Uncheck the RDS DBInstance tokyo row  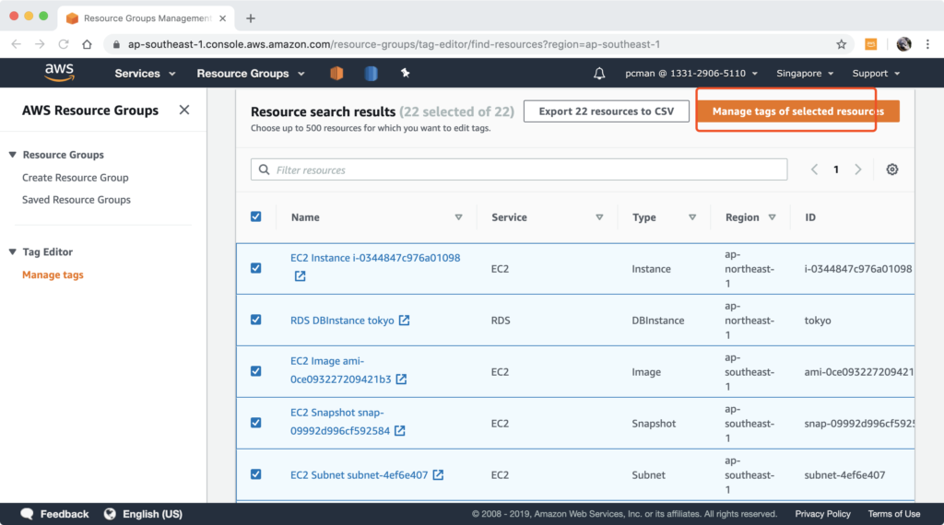pyautogui.click(x=256, y=320)
